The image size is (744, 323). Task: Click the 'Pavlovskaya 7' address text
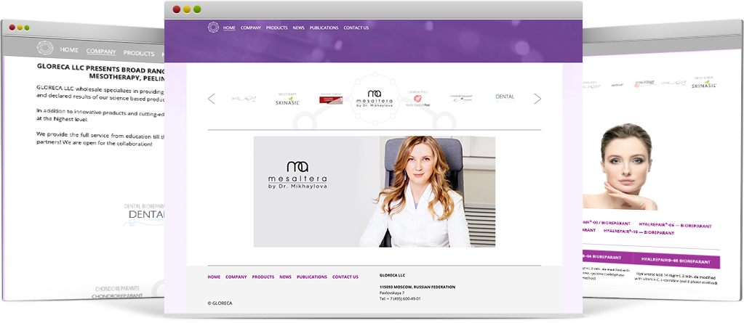392,293
